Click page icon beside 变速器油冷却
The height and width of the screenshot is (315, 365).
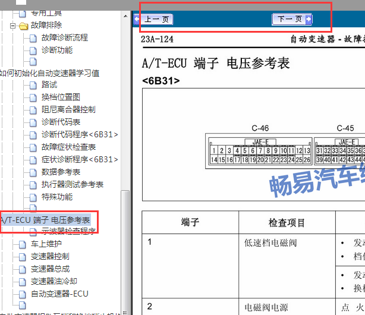(23, 282)
